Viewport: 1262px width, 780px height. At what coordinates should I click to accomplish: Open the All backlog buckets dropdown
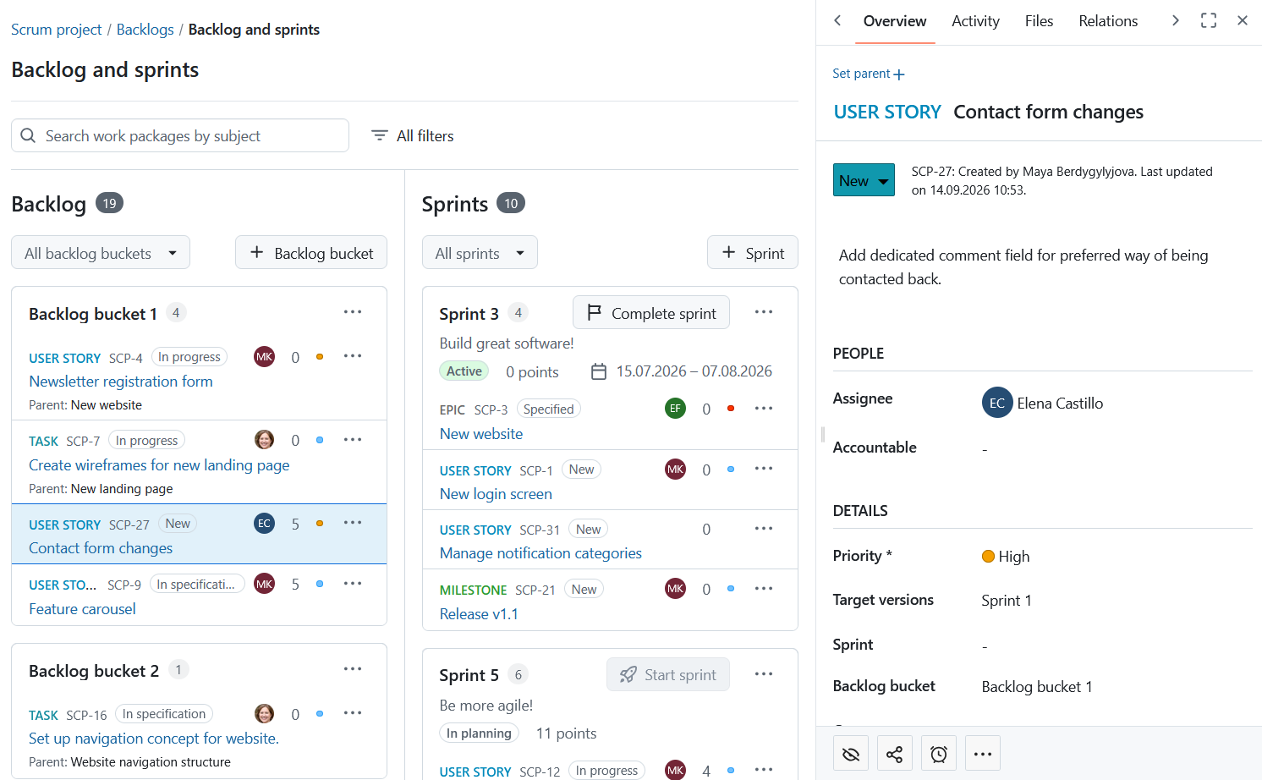tap(101, 253)
